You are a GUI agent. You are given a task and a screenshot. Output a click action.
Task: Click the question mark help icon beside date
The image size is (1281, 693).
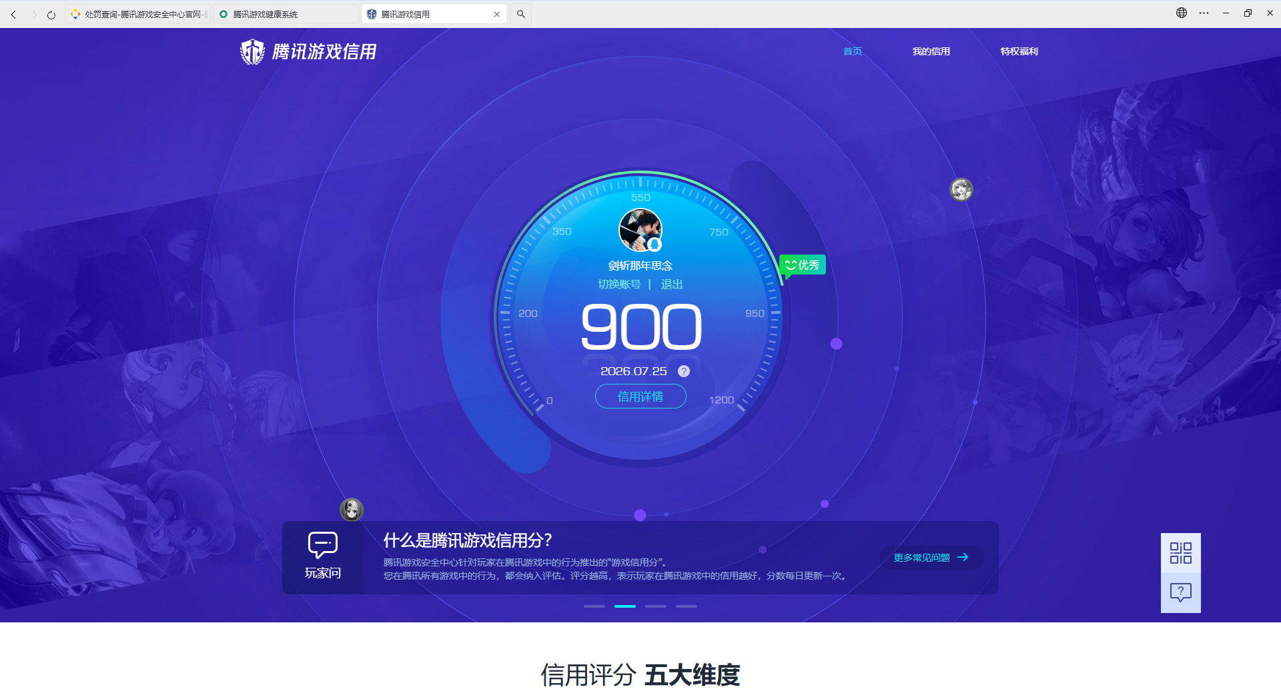tap(684, 371)
